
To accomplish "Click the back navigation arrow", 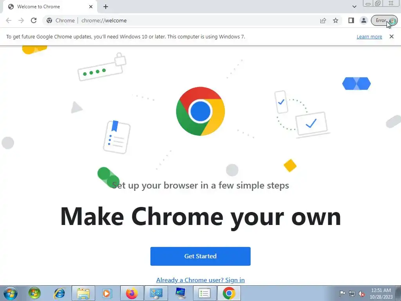I will coord(9,20).
